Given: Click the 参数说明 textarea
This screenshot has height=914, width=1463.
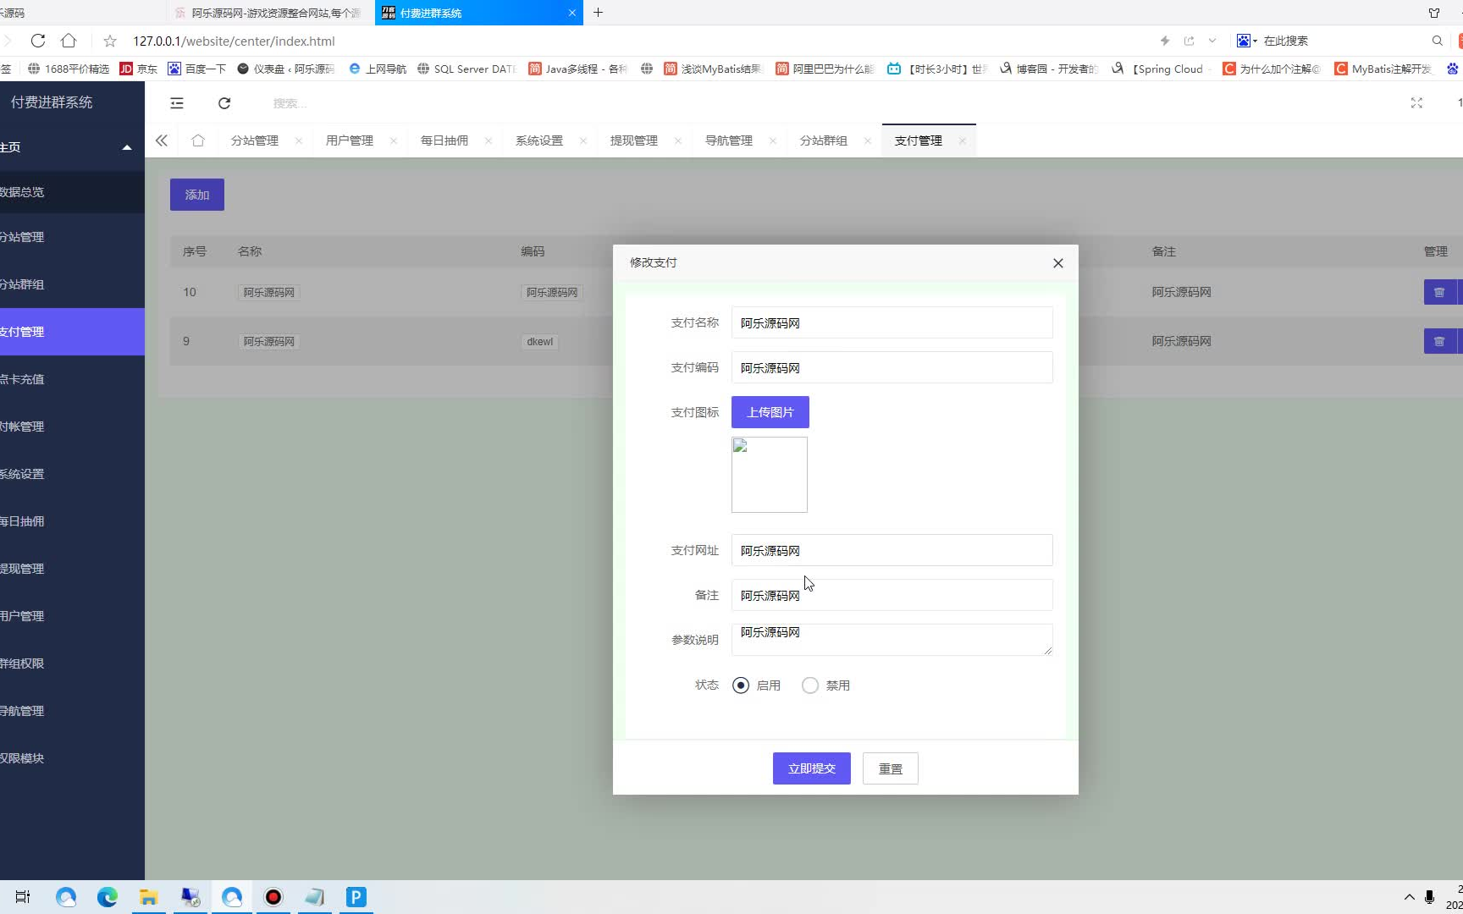Looking at the screenshot, I should (892, 640).
